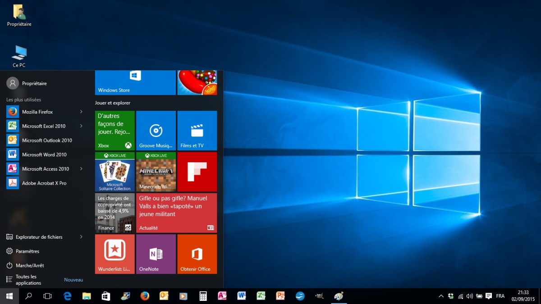
Task: Click the Les plus utilisées heading
Action: click(x=23, y=100)
